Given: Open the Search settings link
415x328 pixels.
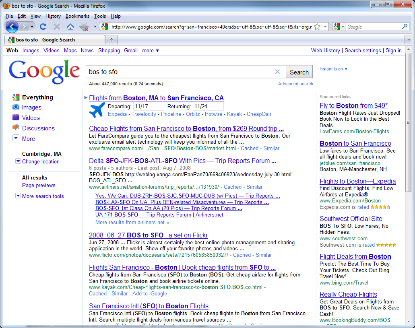Looking at the screenshot, I should [363, 51].
